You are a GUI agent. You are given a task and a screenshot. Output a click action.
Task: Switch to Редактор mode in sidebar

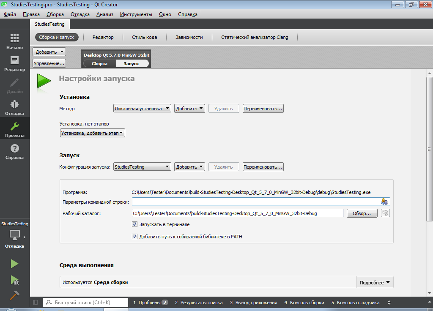point(15,63)
